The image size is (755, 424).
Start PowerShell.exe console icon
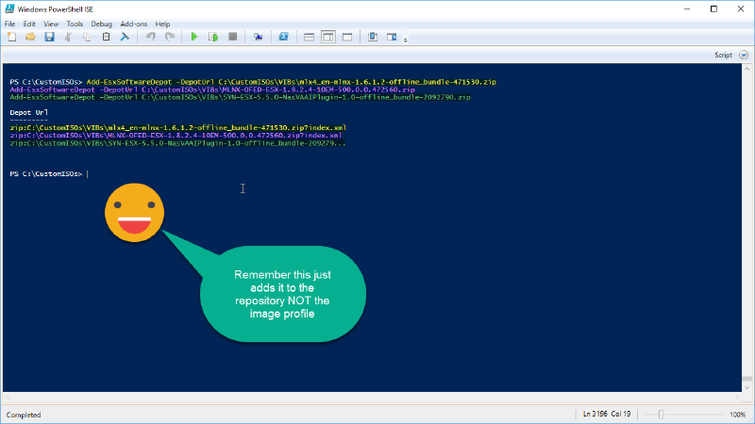[x=284, y=37]
